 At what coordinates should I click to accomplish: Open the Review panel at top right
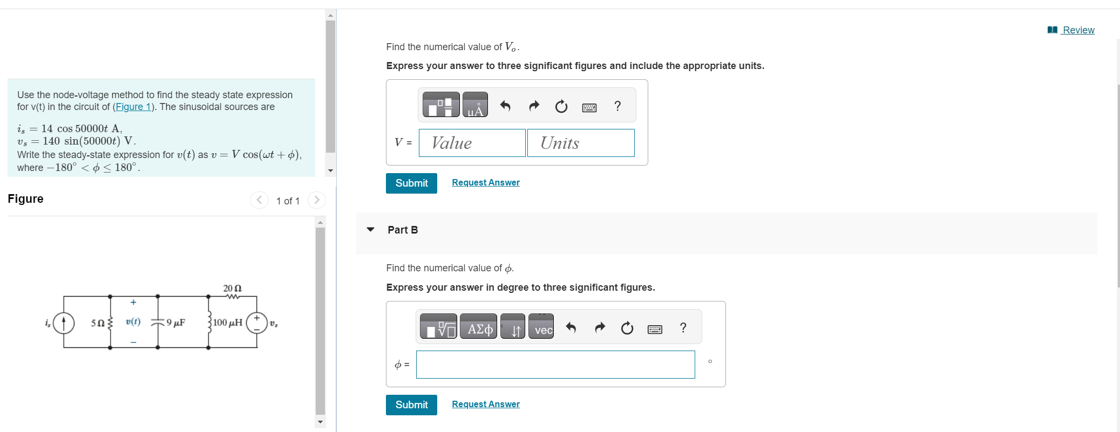pos(1077,30)
